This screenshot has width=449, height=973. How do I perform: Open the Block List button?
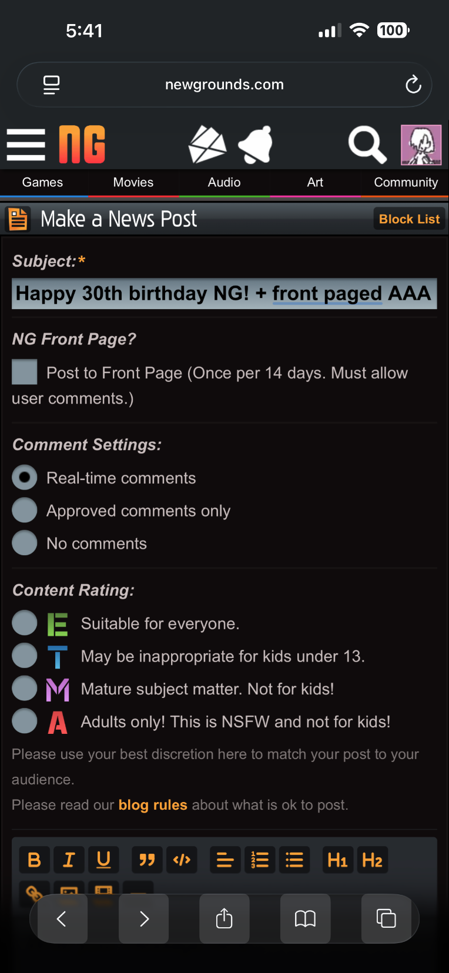tap(410, 219)
